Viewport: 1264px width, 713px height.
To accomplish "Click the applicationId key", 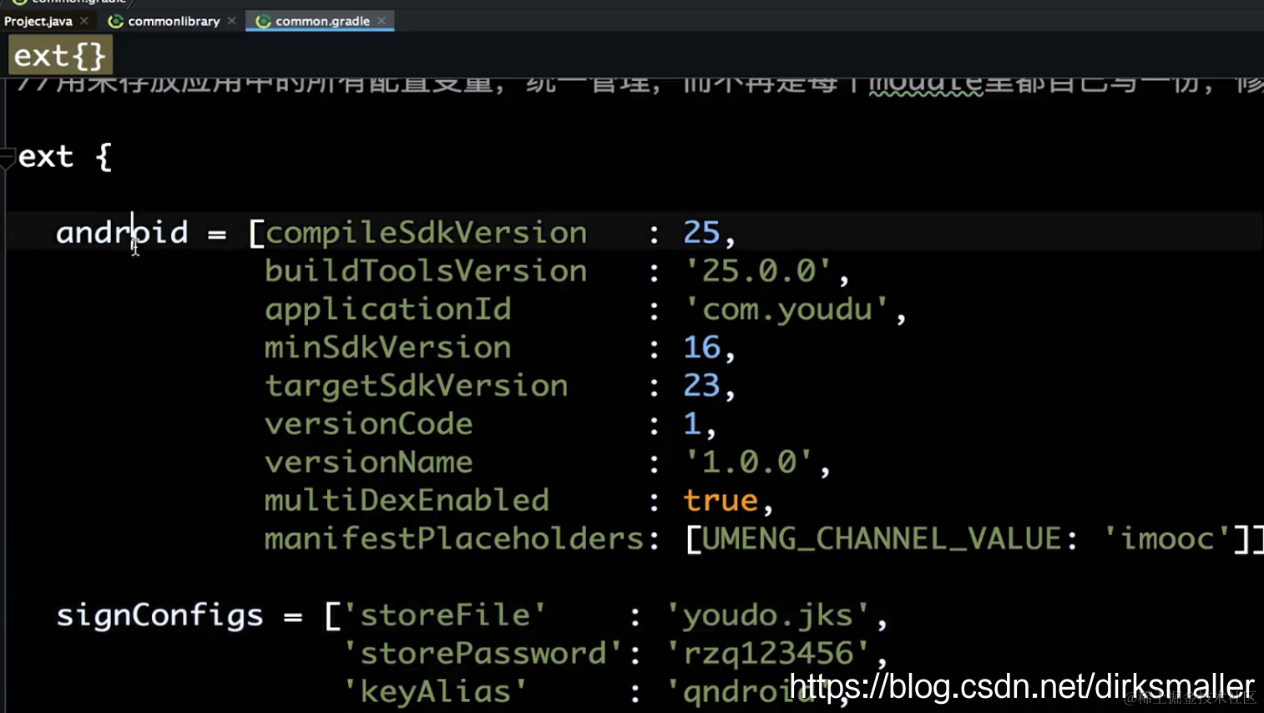I will pyautogui.click(x=387, y=310).
